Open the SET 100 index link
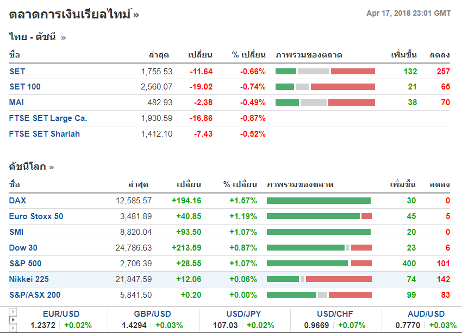Image resolution: width=462 pixels, height=333 pixels. (24, 87)
